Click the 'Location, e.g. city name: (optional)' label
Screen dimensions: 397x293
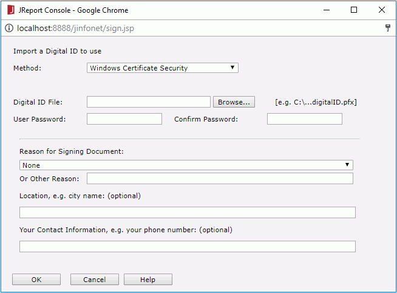(x=80, y=196)
